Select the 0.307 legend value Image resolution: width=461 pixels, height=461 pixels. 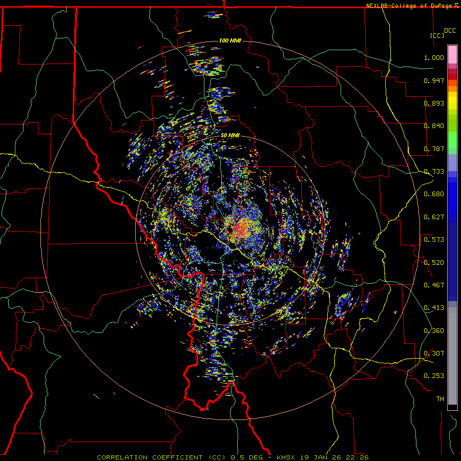434,353
